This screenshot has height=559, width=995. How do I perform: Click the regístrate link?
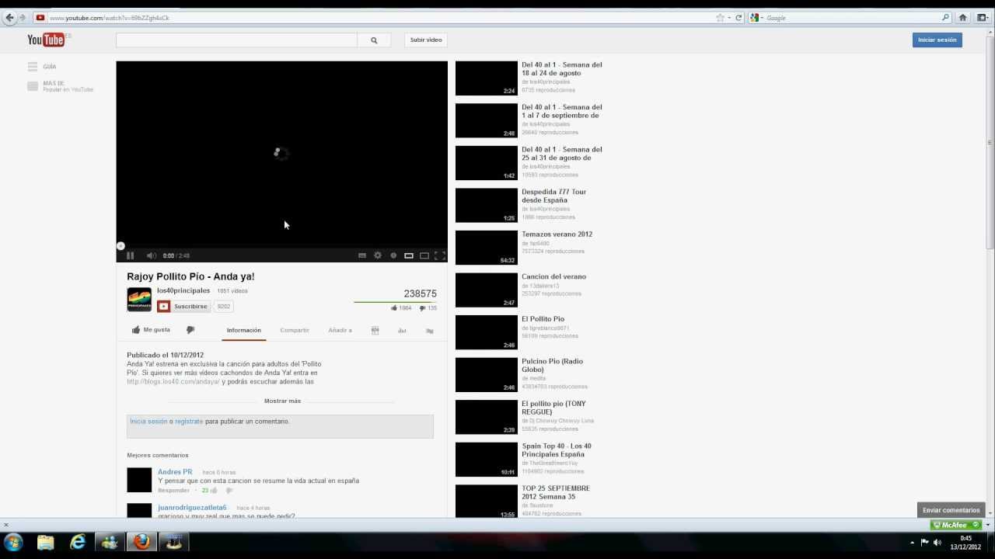(189, 422)
